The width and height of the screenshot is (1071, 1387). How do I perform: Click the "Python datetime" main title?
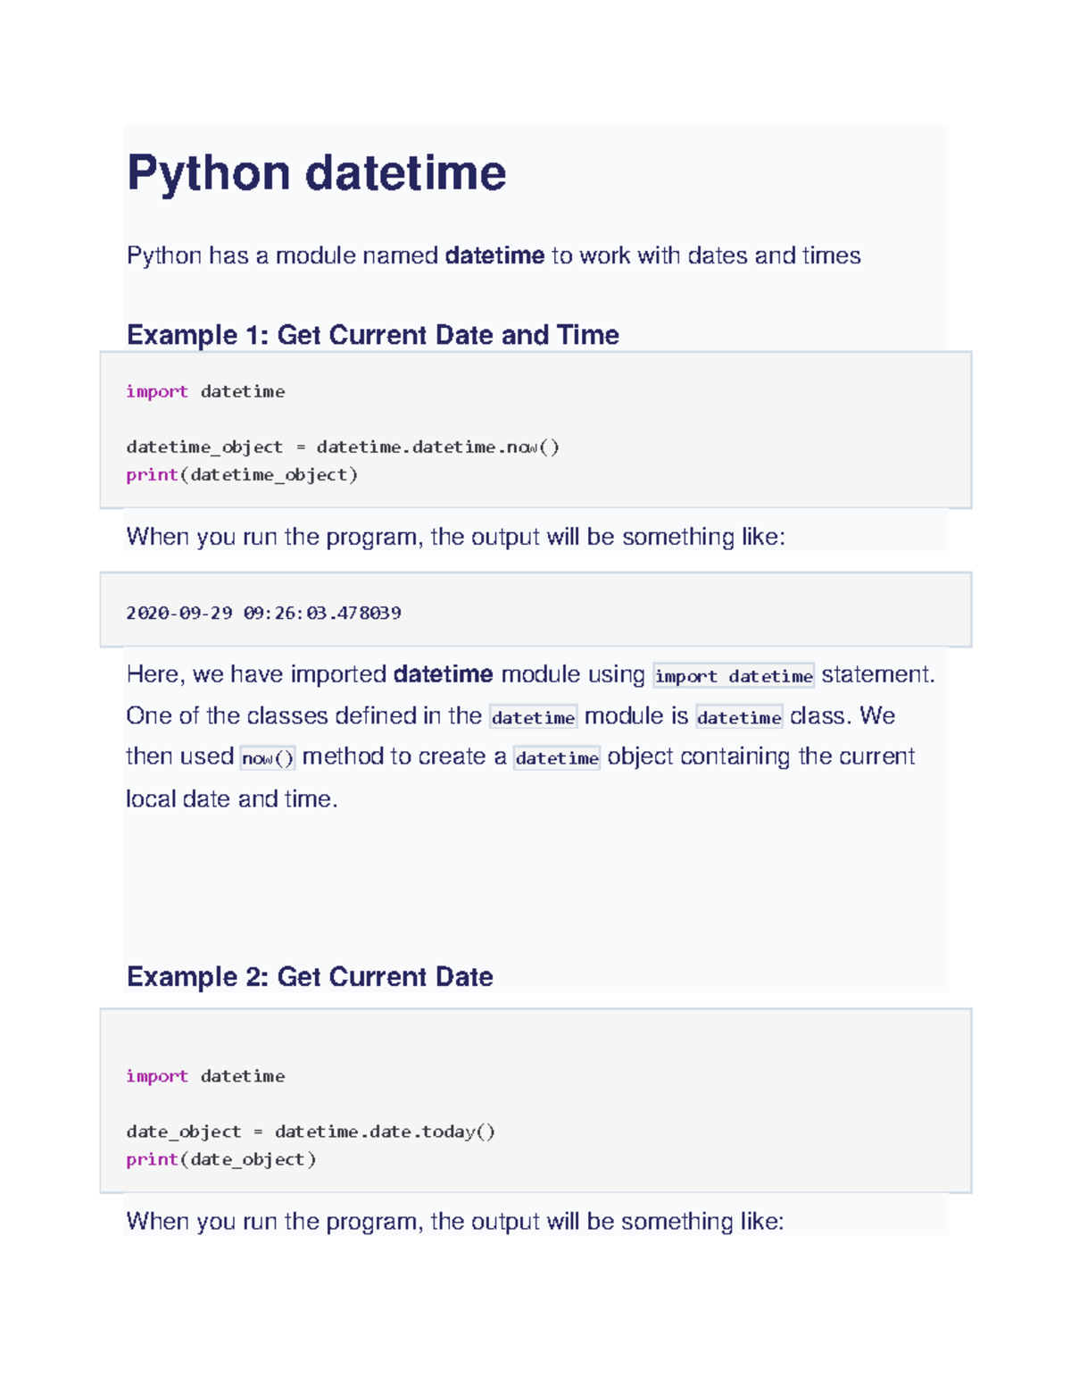(x=316, y=172)
